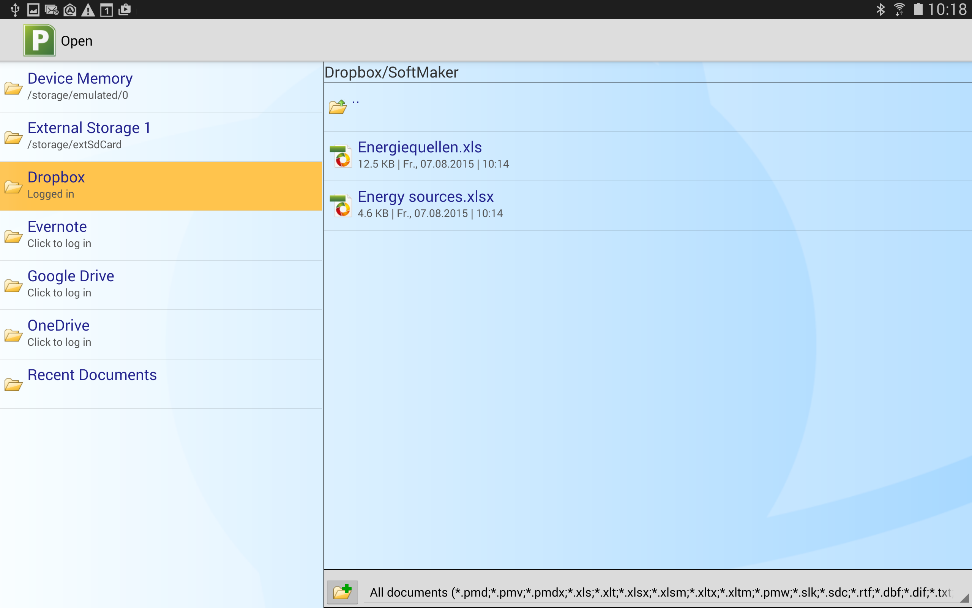
Task: Go up to parent folder
Action: click(x=648, y=107)
